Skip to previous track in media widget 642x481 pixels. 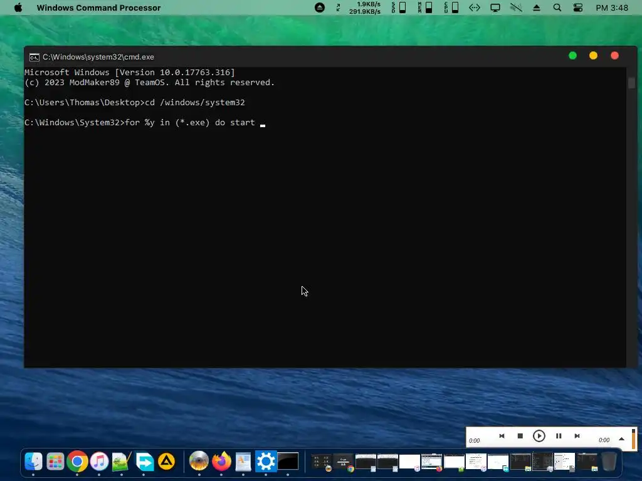click(502, 436)
